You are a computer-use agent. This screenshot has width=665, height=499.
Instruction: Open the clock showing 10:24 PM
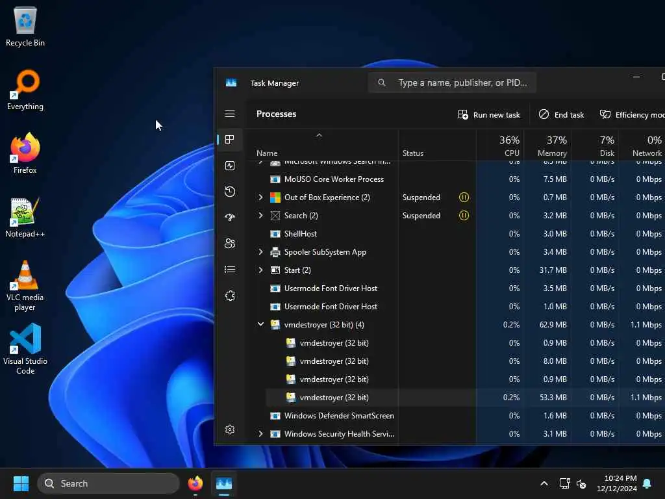(x=616, y=483)
